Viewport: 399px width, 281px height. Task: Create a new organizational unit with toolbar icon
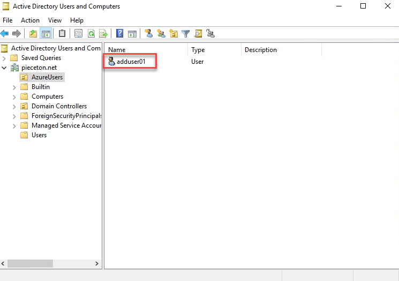click(174, 33)
